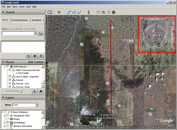Select the Add Path tool
The height and width of the screenshot is (130, 177).
[x=74, y=12]
